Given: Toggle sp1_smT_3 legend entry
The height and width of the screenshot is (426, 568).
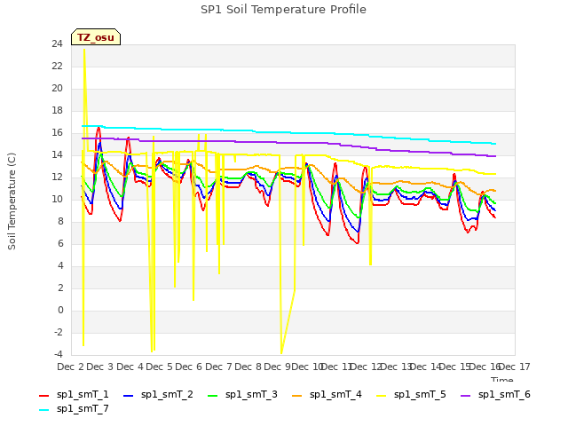Looking at the screenshot, I should pyautogui.click(x=242, y=394).
